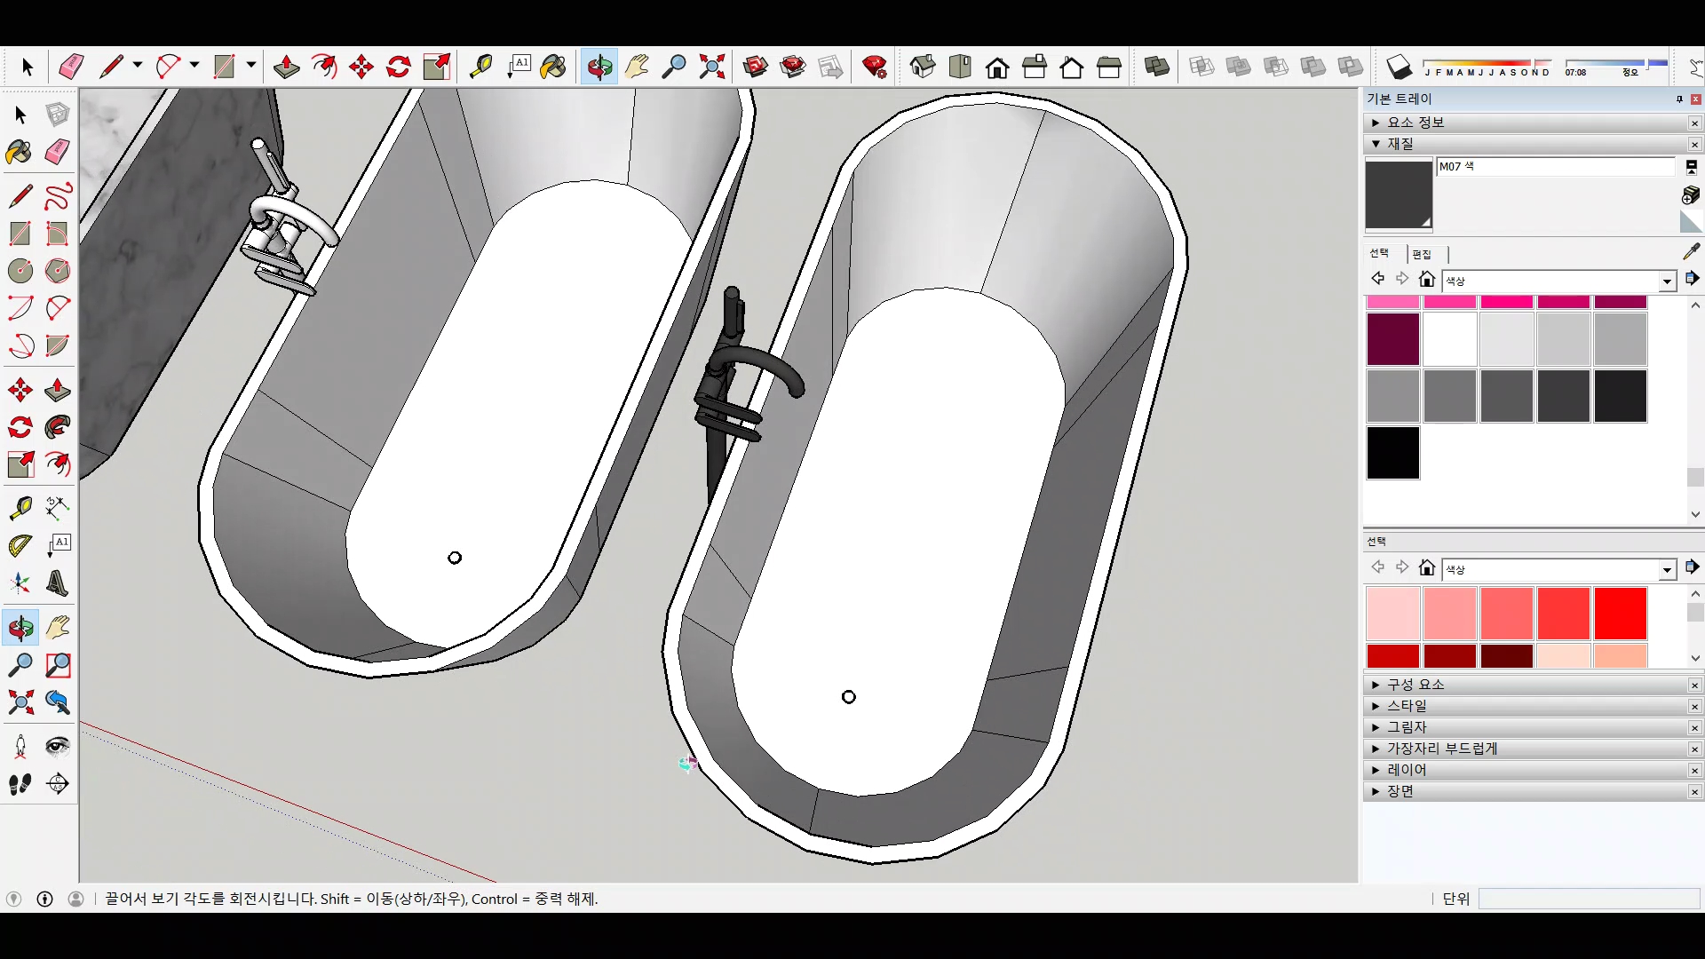Select the Pan hand tool
Screen dimensions: 1705x959
637,67
